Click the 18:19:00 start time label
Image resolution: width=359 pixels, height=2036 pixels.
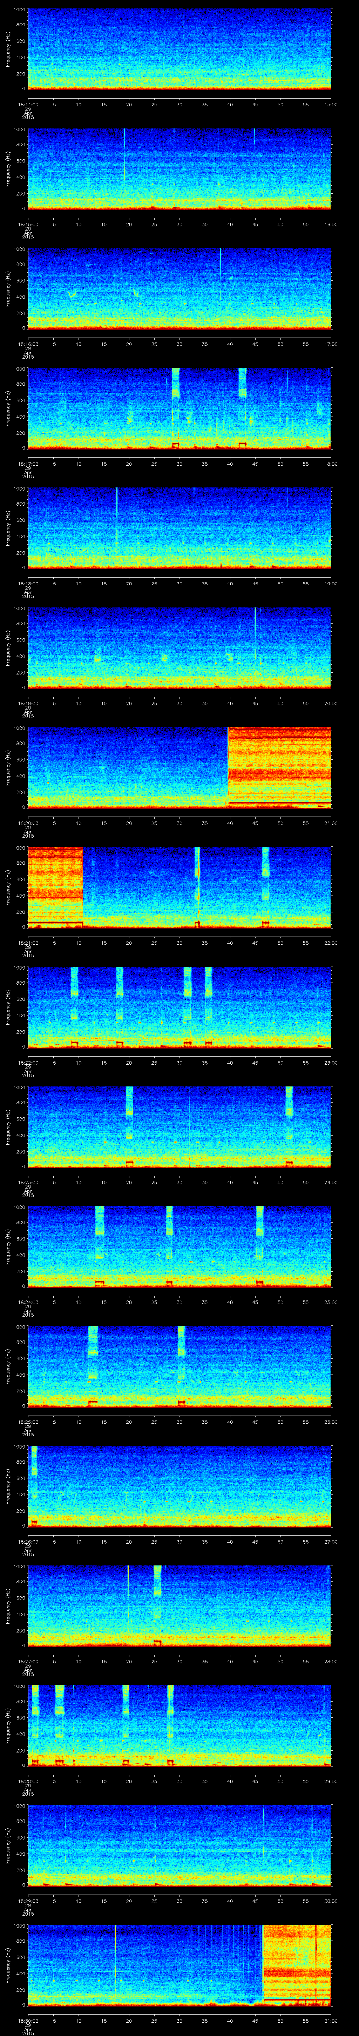[x=28, y=704]
